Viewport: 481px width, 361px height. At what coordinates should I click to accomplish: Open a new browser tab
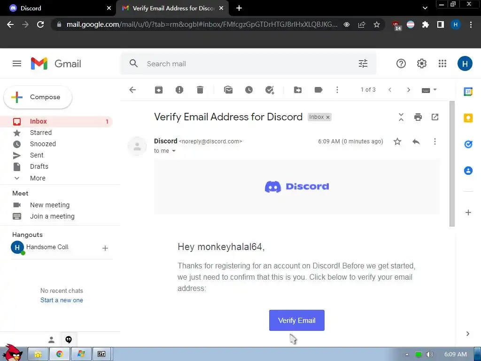tap(239, 8)
